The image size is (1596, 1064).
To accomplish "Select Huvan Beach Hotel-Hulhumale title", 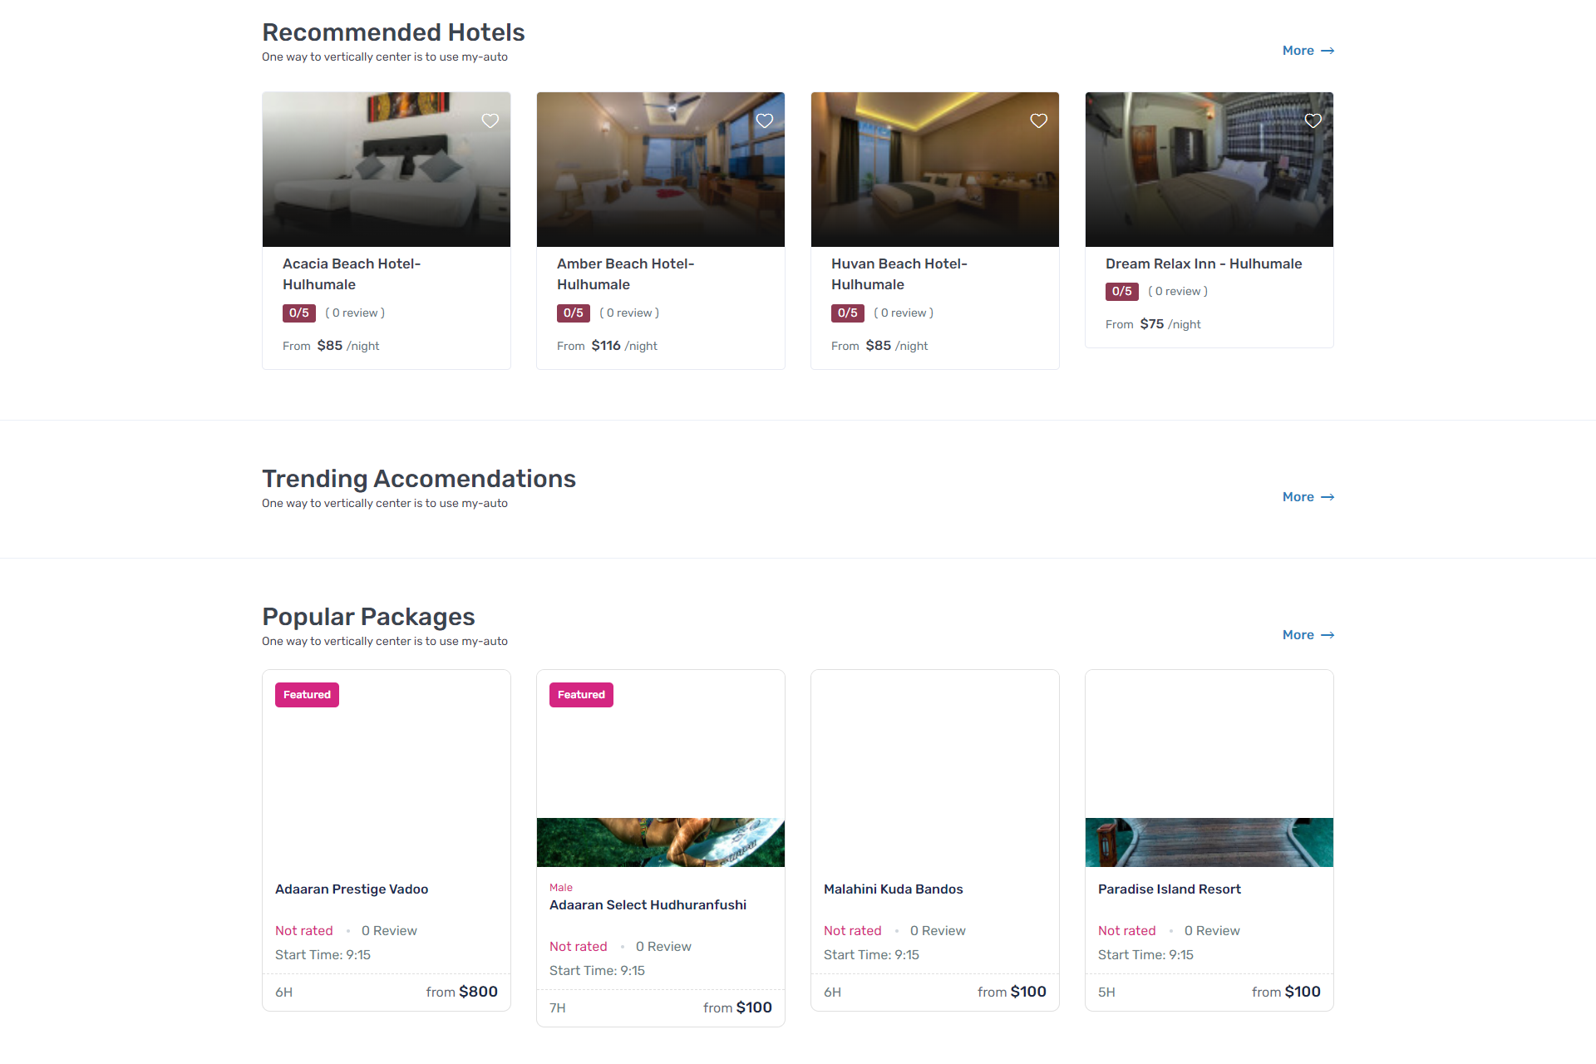I will tap(899, 273).
